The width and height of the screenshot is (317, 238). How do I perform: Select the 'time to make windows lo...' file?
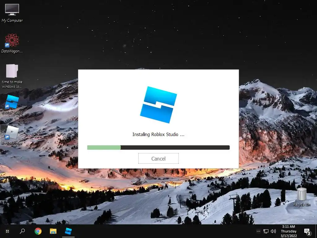click(12, 76)
